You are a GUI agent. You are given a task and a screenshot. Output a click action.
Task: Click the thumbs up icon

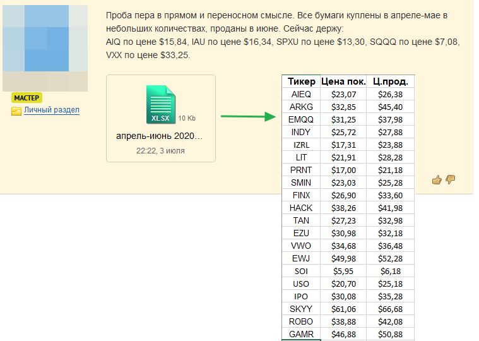click(x=436, y=180)
